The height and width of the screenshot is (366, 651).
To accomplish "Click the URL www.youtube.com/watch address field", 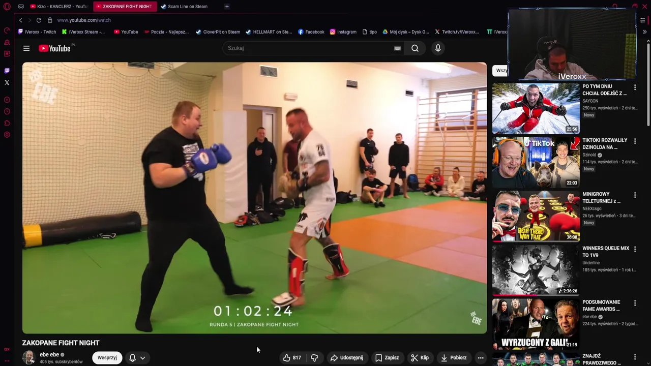I will tap(84, 20).
